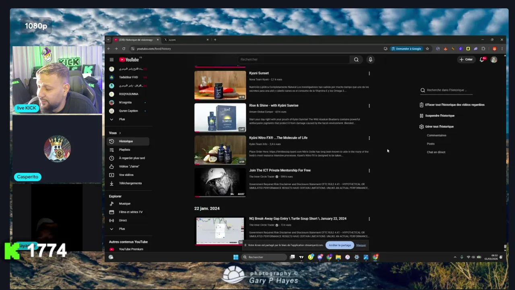Click Demander à Google button

click(406, 49)
